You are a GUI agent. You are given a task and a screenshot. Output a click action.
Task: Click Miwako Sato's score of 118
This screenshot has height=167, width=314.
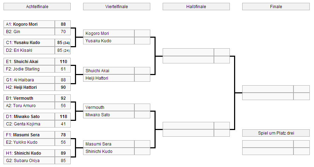click(63, 117)
